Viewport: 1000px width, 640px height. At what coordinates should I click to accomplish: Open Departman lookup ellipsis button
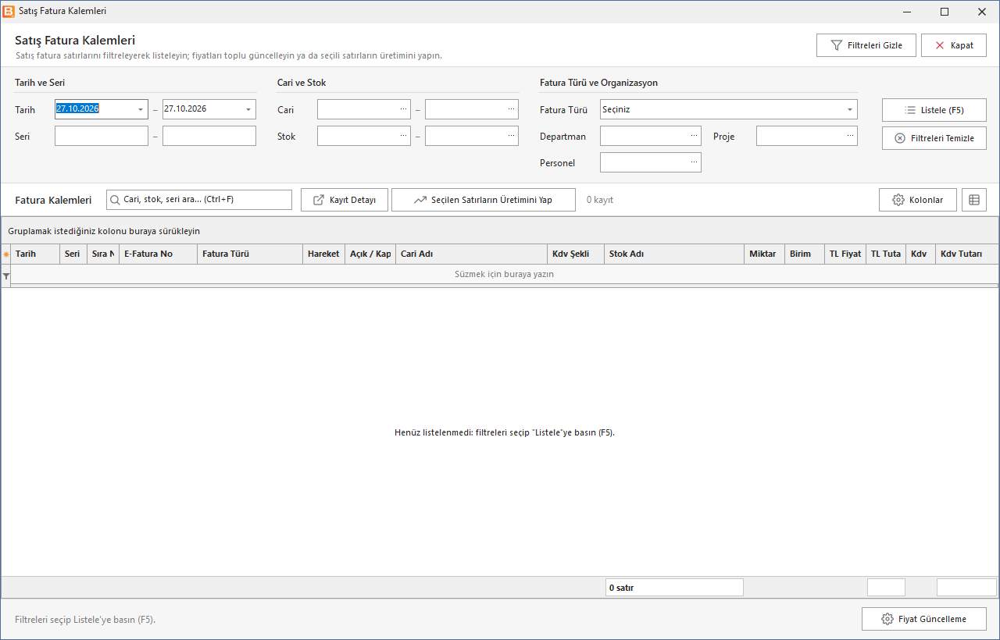click(x=694, y=136)
